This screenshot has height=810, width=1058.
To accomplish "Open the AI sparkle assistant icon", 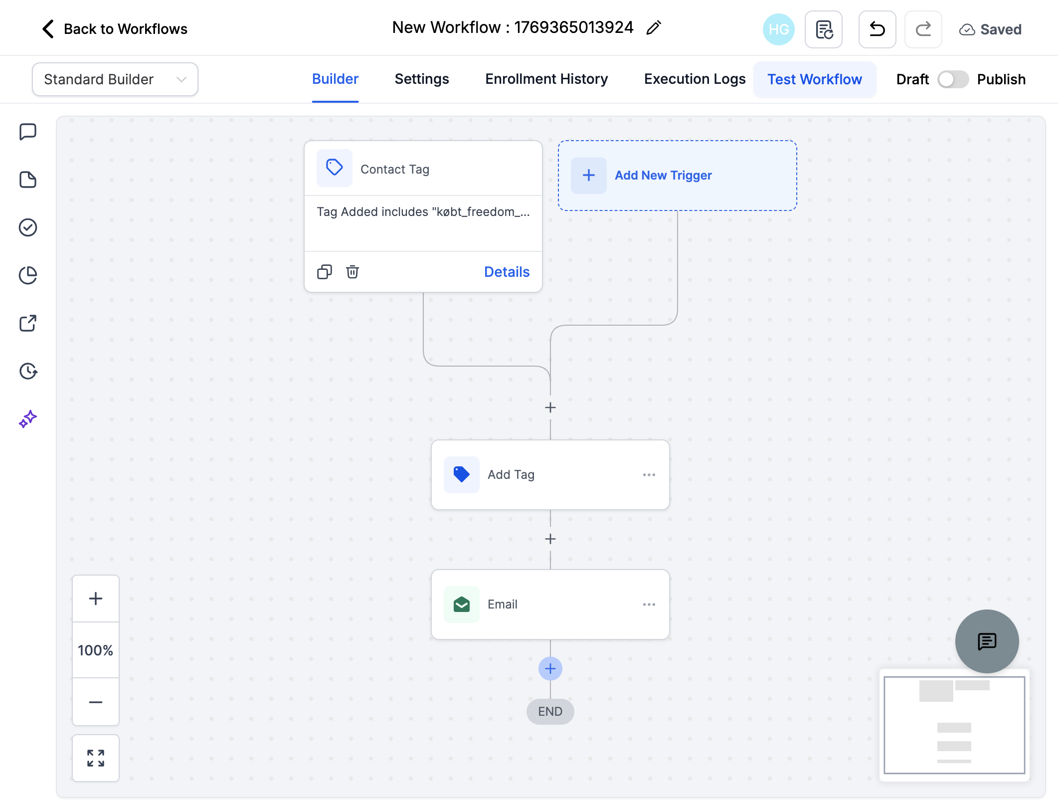I will click(x=28, y=419).
